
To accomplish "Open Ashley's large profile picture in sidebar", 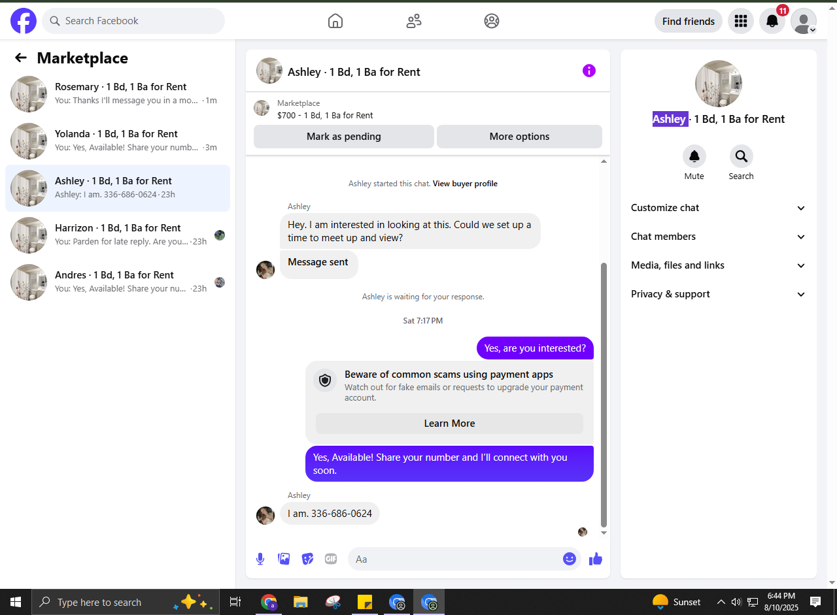I will click(x=719, y=84).
